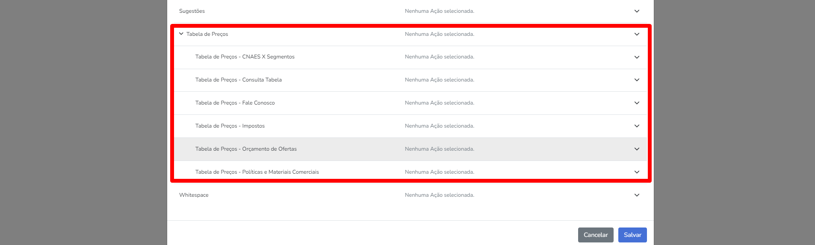
Task: Select Tabela de Preços - Fale Conosco item
Action: coord(235,103)
